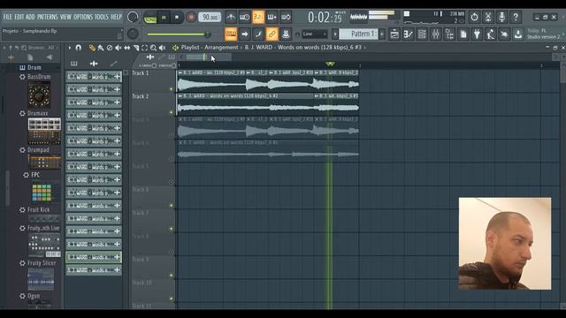Open the OPTIONS menu
The image size is (566, 318).
tap(83, 17)
